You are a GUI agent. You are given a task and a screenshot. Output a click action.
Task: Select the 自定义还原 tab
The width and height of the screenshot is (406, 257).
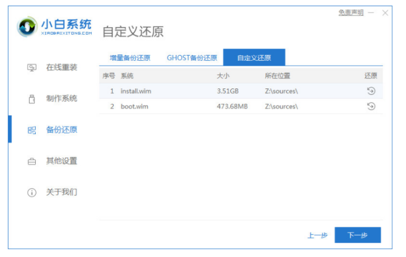[254, 58]
